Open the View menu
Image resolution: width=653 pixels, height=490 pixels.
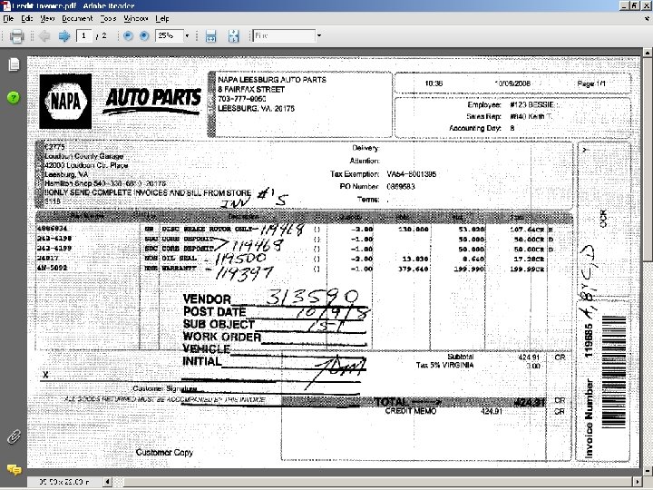pyautogui.click(x=47, y=18)
